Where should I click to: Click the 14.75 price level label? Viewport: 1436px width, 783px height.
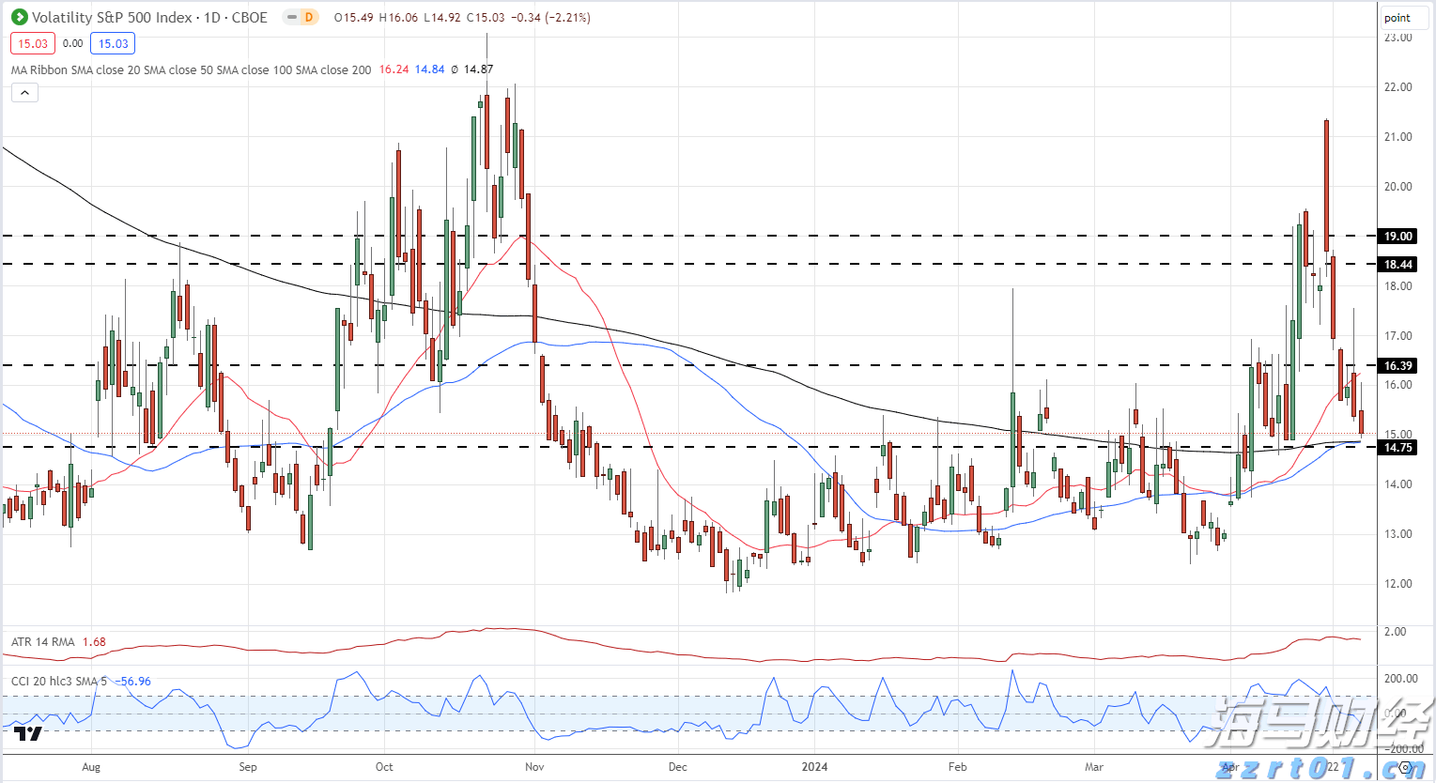[x=1397, y=448]
